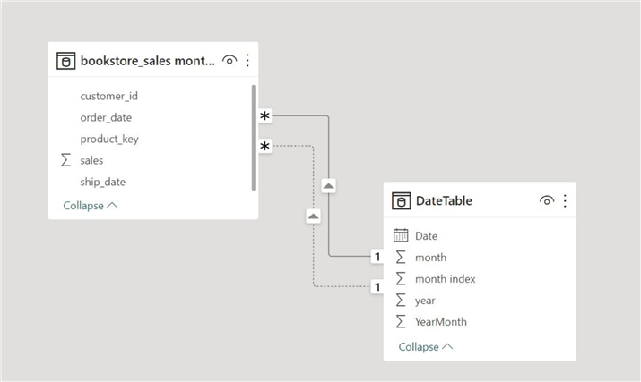Open more options menu for DateTable

[x=565, y=200]
